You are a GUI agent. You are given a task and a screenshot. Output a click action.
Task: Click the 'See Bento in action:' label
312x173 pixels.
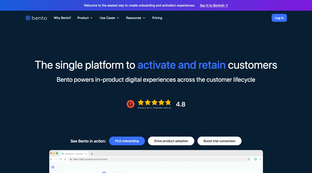(x=88, y=141)
